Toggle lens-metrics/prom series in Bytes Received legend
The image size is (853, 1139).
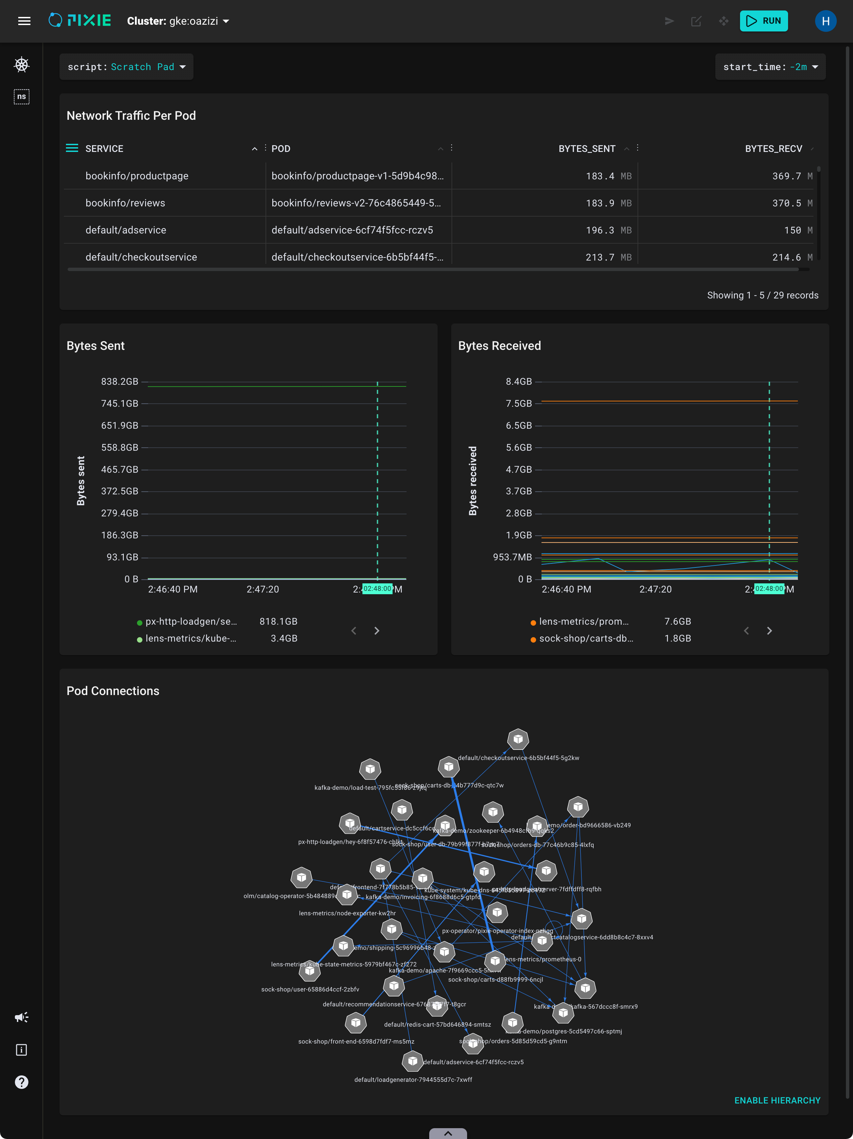[x=583, y=622]
